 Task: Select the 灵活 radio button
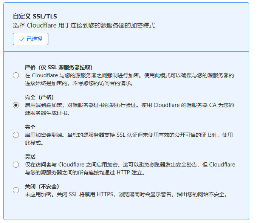(16, 164)
